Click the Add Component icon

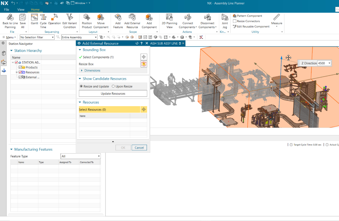[149, 21]
